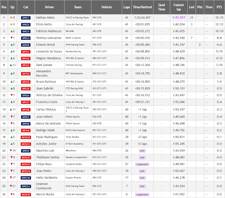Click the GTE|6 badge for Vinicius de Oliveira
This screenshot has height=198, width=225.
[26, 95]
